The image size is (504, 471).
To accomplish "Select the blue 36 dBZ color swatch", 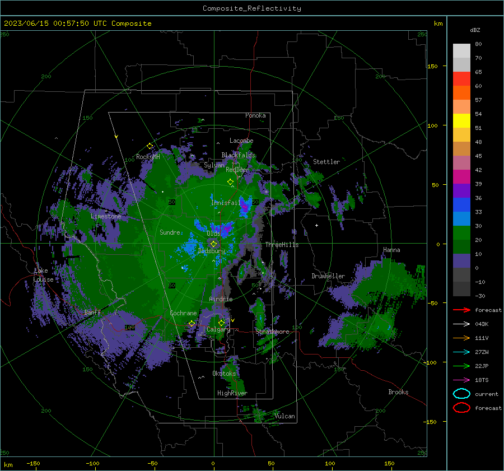I will pyautogui.click(x=461, y=204).
